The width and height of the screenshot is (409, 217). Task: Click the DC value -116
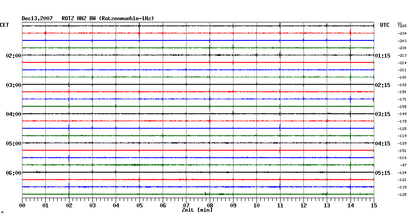[402, 158]
